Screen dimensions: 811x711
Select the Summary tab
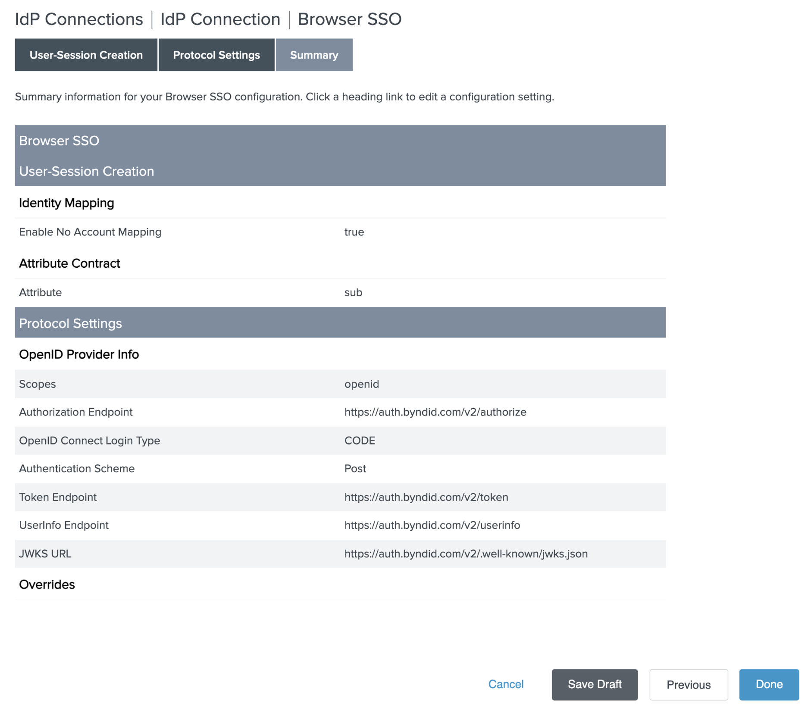[314, 55]
